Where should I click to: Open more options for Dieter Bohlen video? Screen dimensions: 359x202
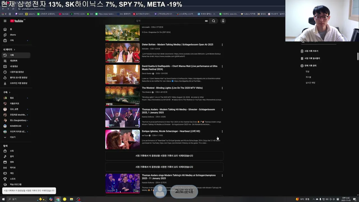coord(222,45)
